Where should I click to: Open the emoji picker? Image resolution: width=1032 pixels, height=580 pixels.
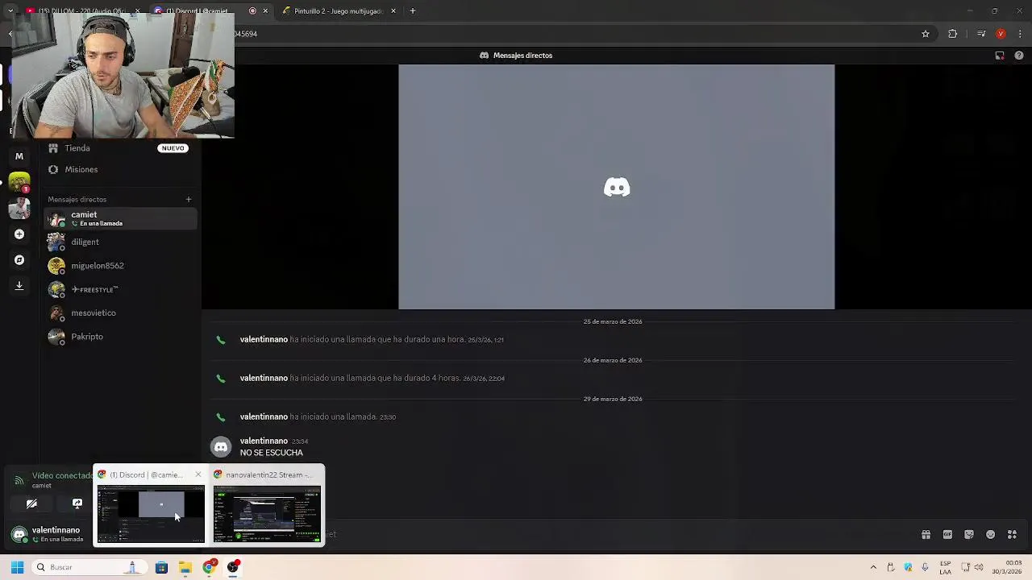coord(991,534)
